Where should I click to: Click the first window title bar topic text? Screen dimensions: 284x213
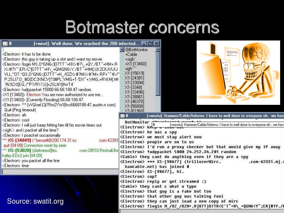pos(87,44)
